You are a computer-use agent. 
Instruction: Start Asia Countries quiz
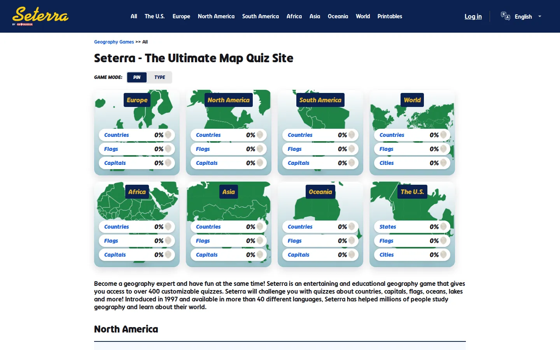pos(229,227)
